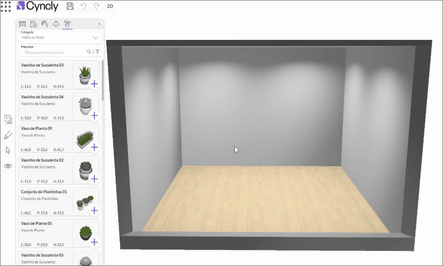Undo the last action
Image resolution: width=443 pixels, height=266 pixels.
click(83, 6)
